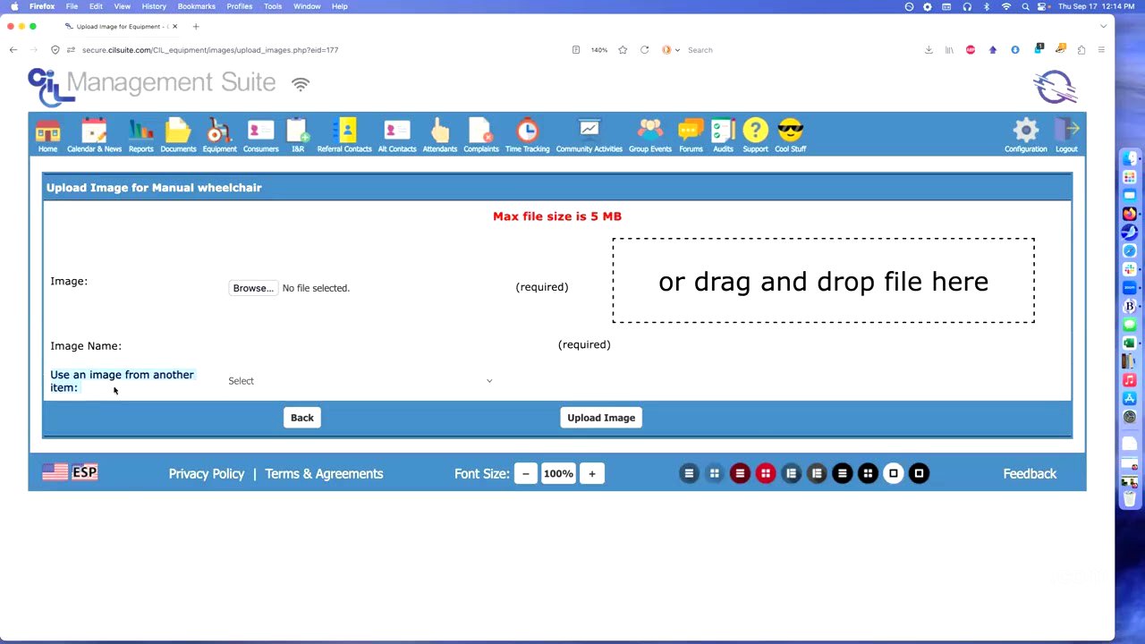Click the Back button

pos(302,418)
